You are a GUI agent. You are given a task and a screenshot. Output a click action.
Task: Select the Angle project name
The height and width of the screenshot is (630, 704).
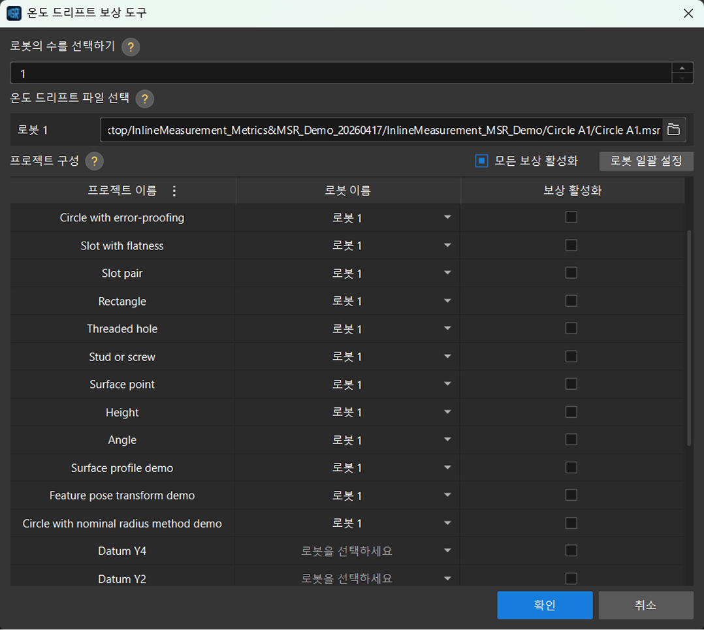(122, 440)
